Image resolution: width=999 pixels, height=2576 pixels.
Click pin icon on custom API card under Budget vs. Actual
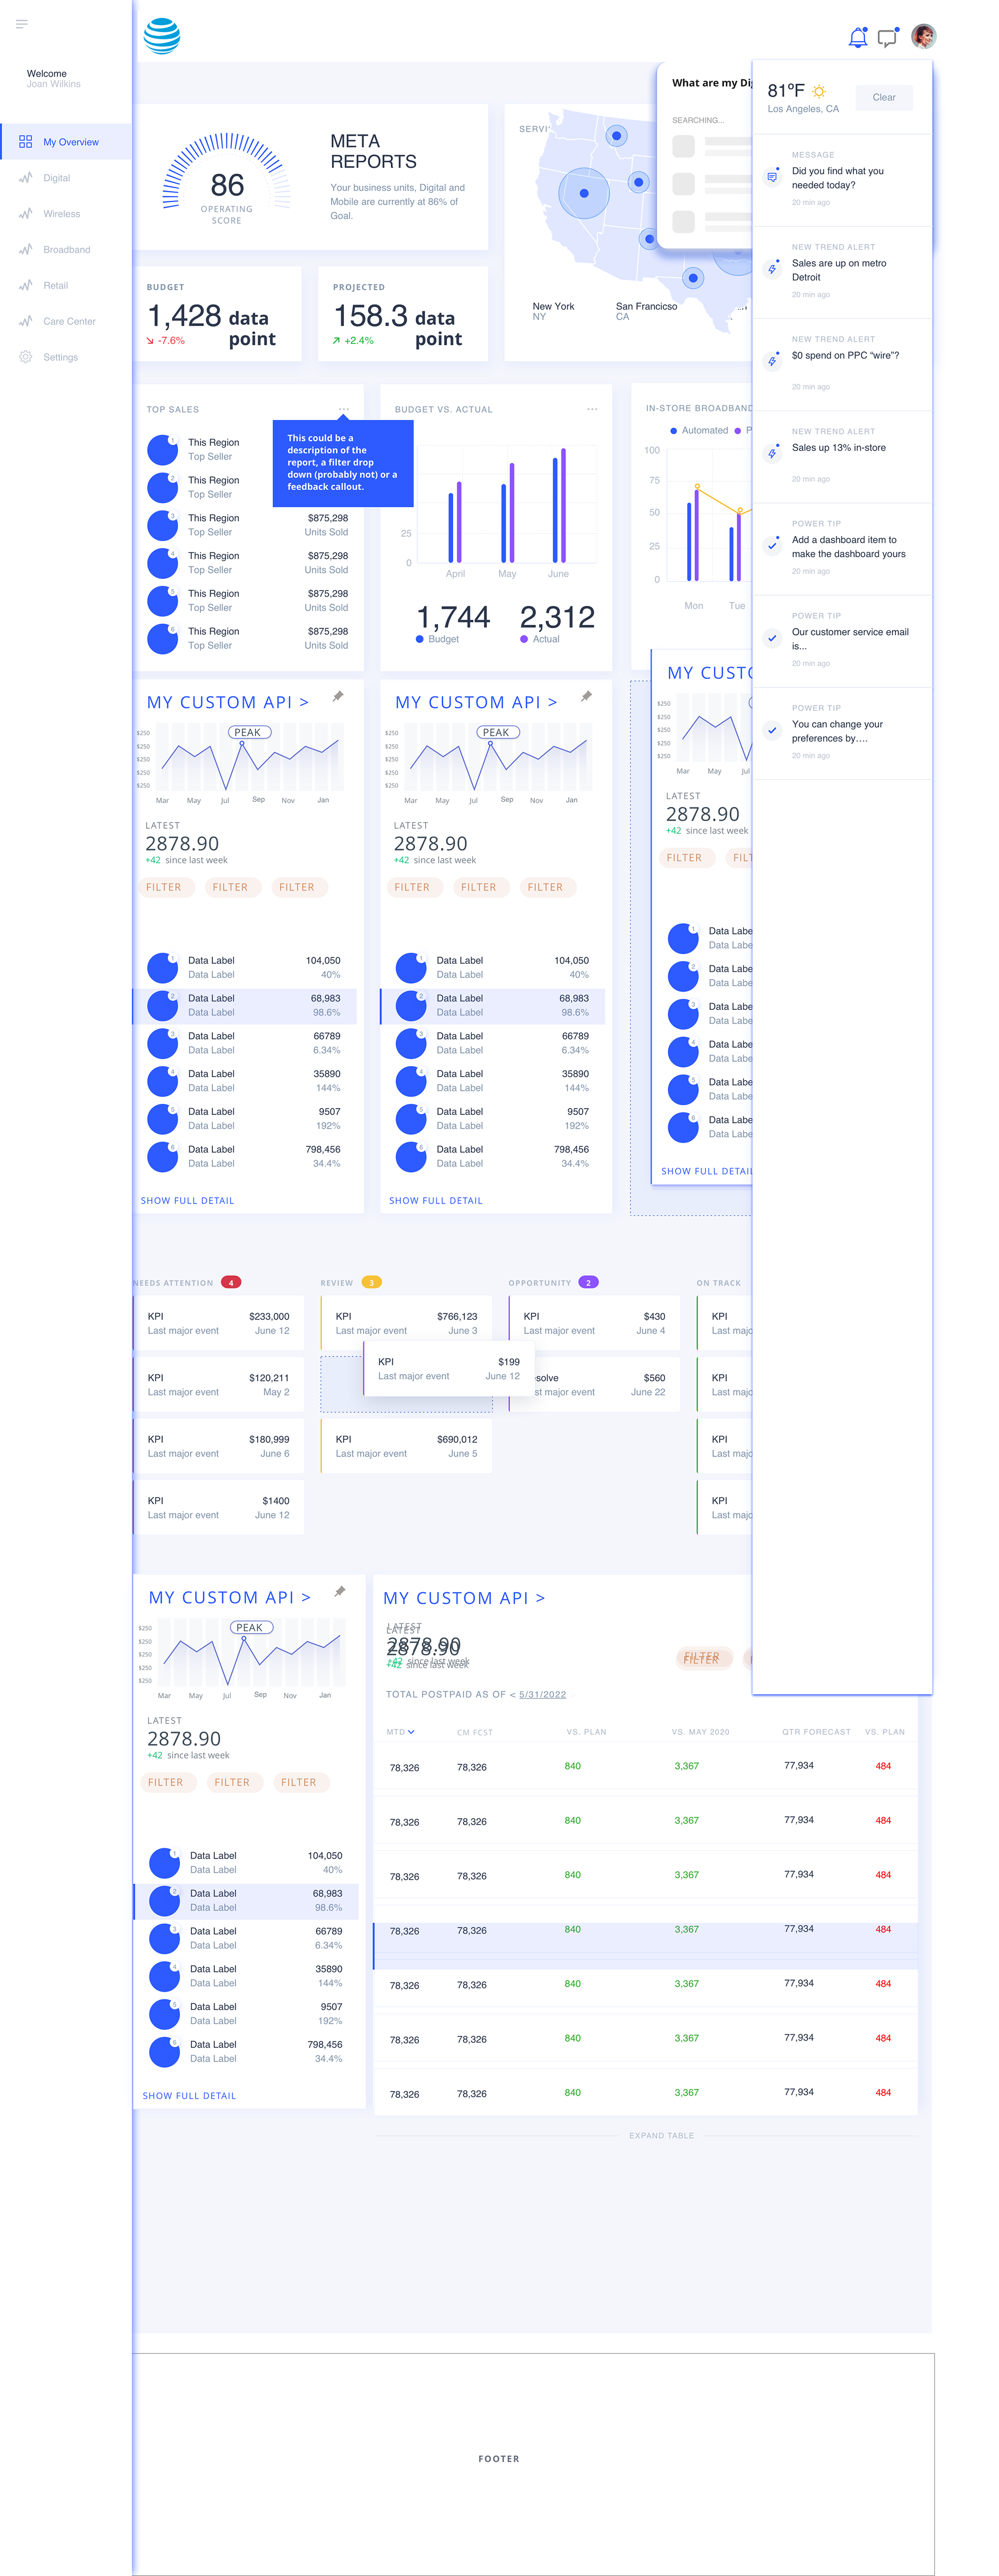[586, 697]
